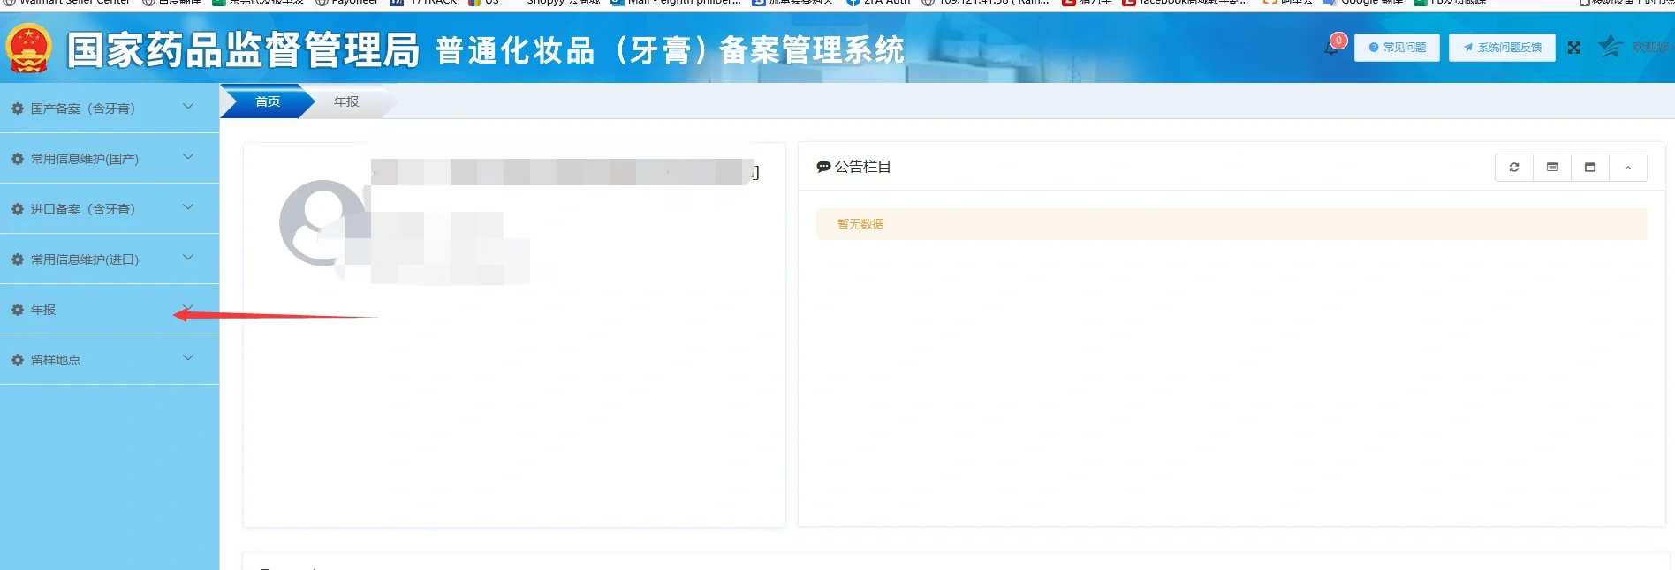Viewport: 1675px width, 570px height.
Task: Click the national emblem logo
Action: (x=28, y=48)
